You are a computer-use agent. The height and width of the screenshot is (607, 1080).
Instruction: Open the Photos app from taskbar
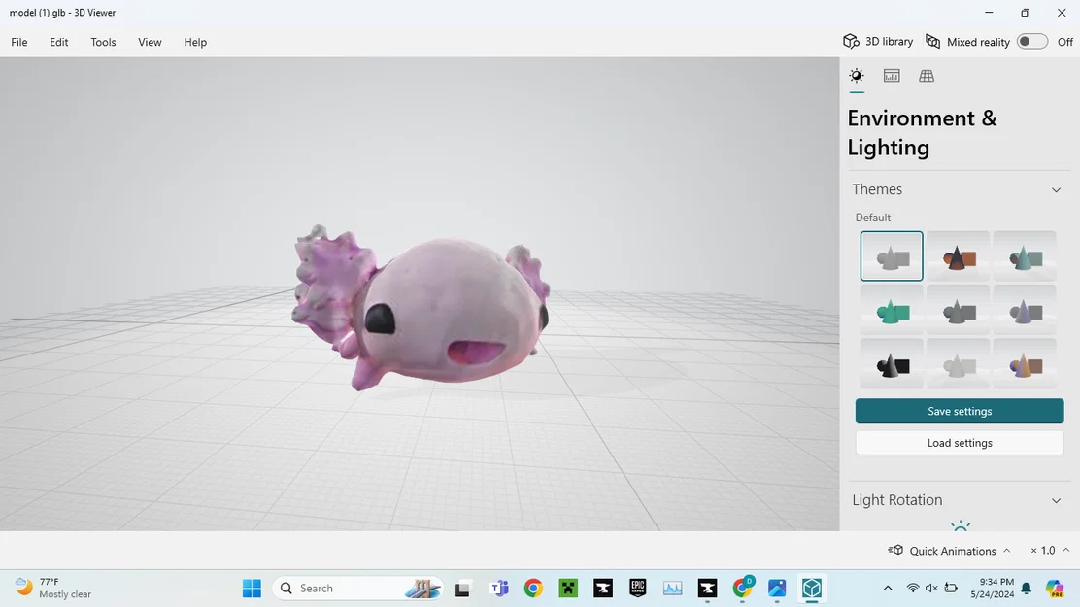pos(777,589)
